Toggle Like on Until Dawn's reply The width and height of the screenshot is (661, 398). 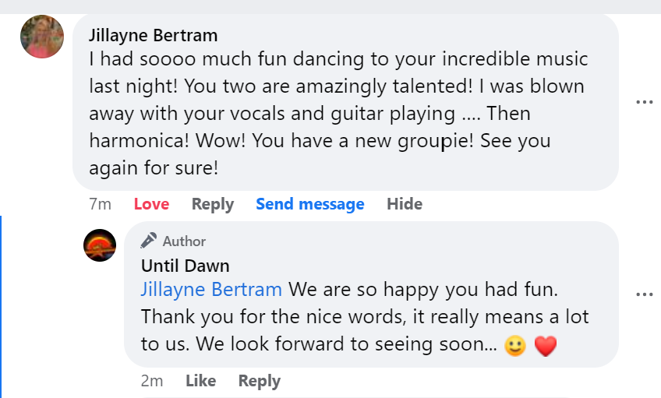click(x=201, y=381)
